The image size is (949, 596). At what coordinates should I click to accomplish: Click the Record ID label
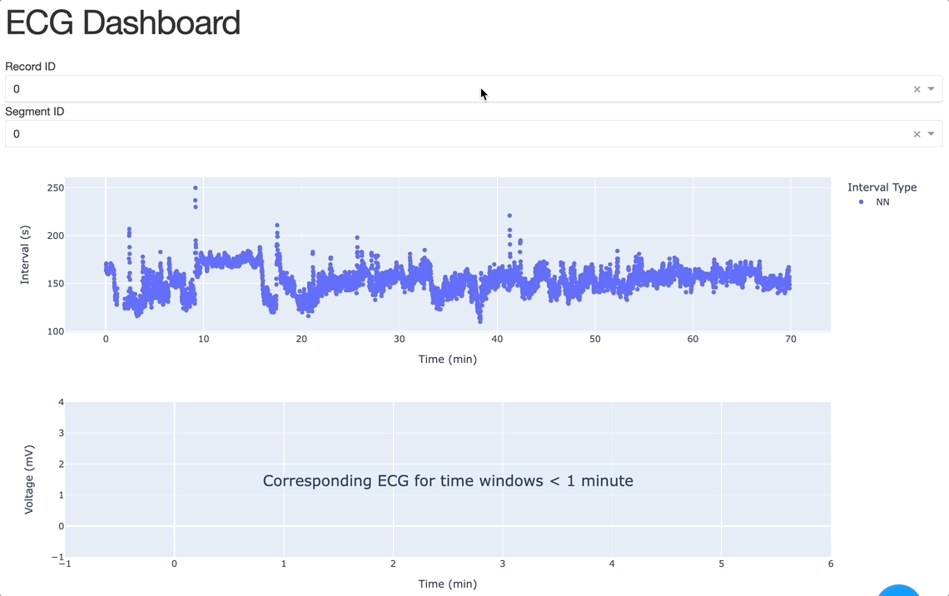click(31, 67)
